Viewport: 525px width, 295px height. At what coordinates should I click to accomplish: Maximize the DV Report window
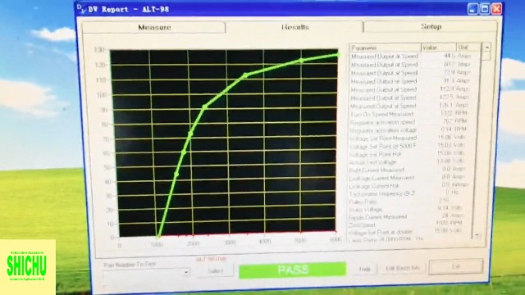(x=485, y=9)
